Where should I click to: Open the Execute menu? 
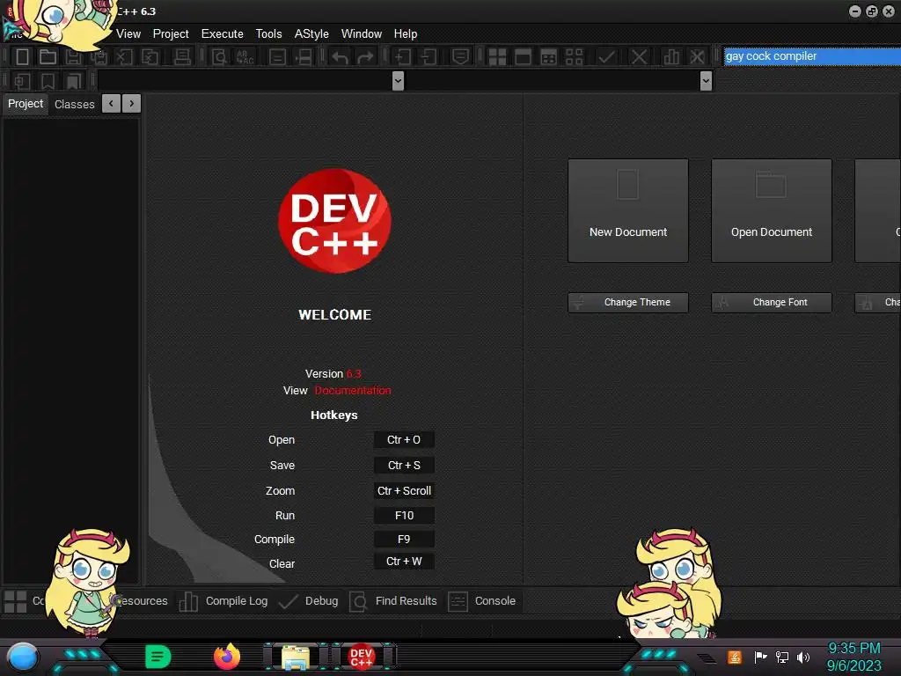point(223,34)
